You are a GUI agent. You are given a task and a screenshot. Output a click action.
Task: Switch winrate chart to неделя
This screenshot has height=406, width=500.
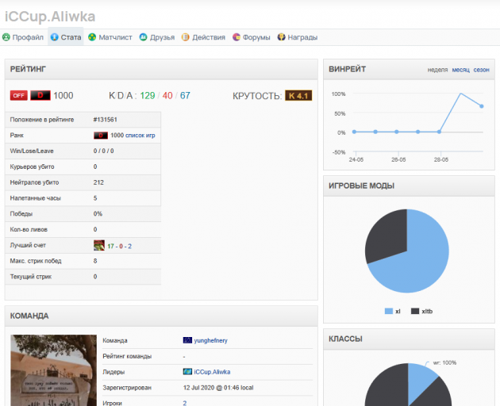point(437,70)
